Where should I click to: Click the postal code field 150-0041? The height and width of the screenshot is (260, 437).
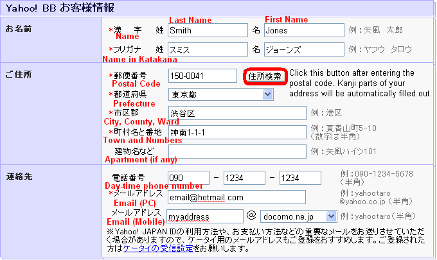tap(202, 76)
